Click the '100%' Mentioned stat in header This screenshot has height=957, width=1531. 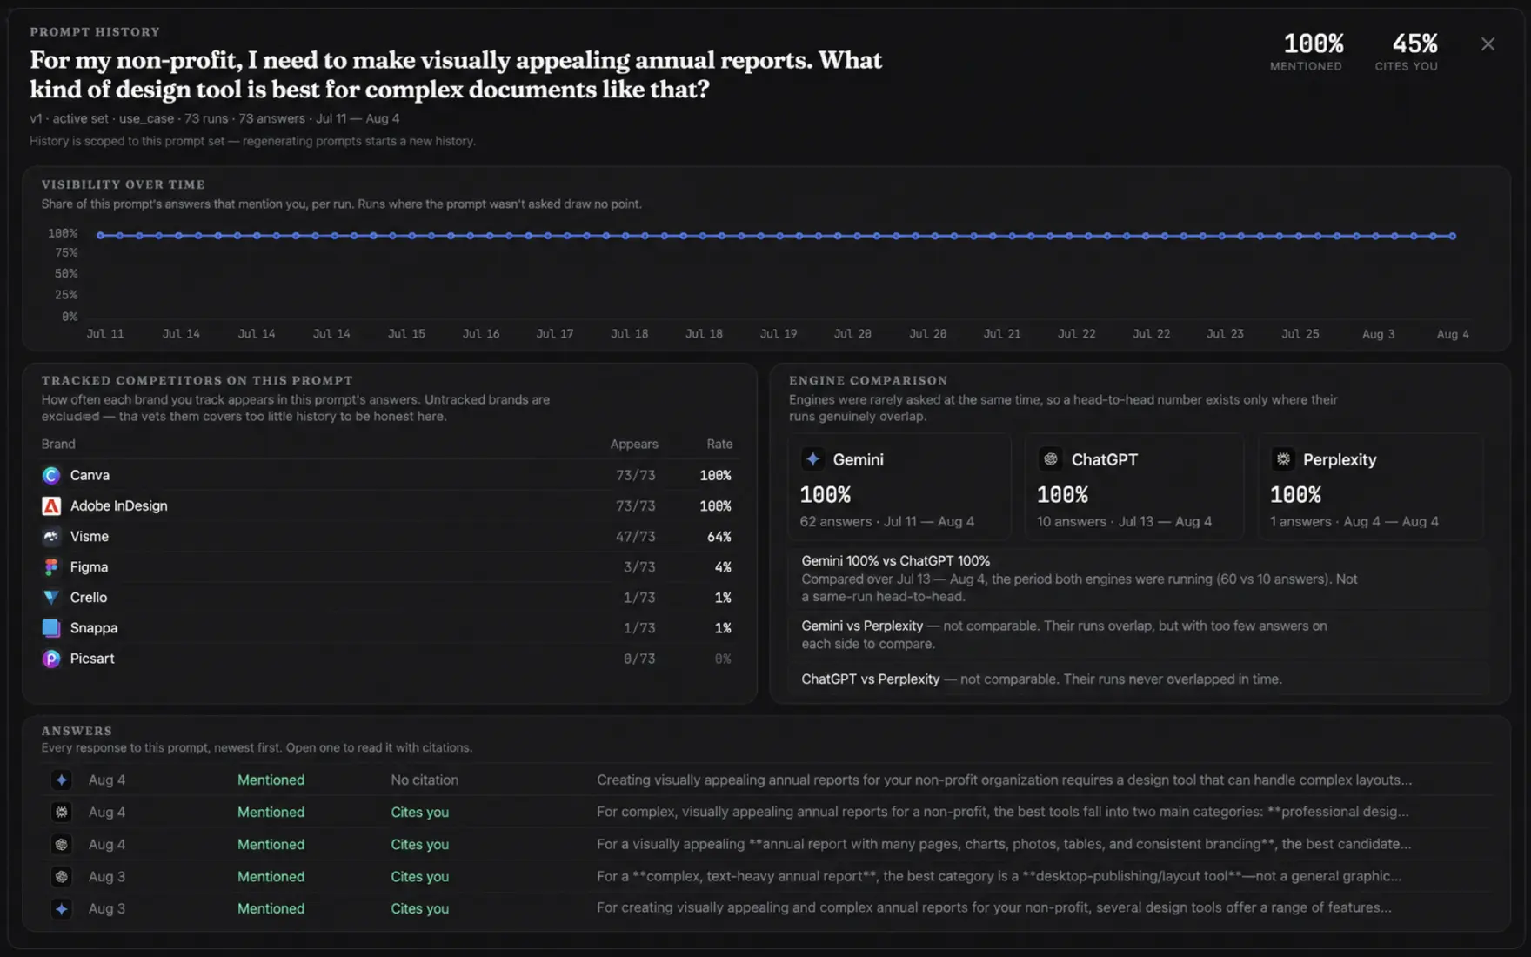1314,43
